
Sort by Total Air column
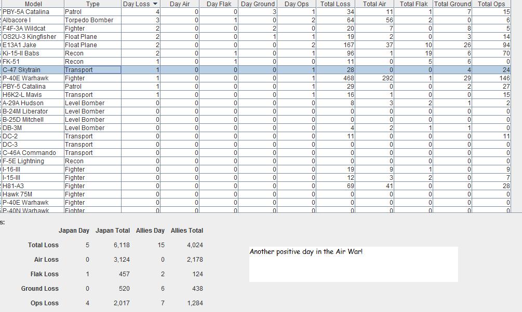374,4
